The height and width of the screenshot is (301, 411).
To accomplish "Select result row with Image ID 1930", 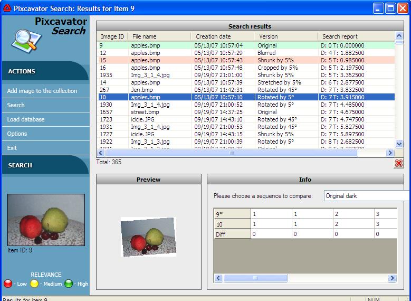I will click(x=246, y=105).
